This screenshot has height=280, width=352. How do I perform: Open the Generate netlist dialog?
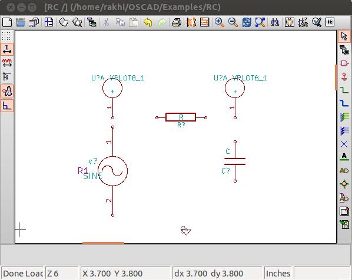290,22
